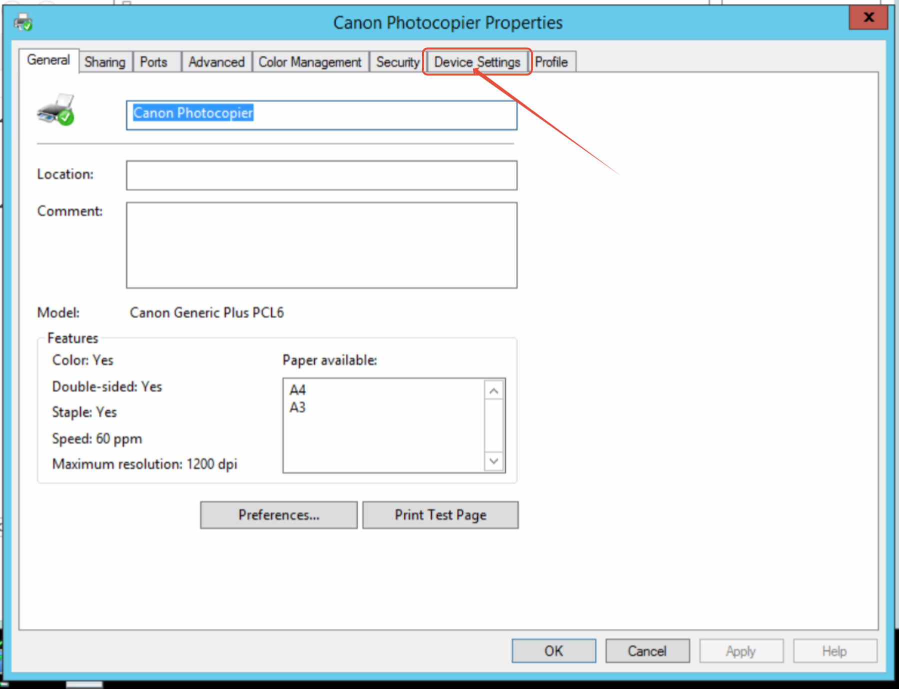Click the 'Comment:' label
This screenshot has width=899, height=689.
pyautogui.click(x=70, y=211)
